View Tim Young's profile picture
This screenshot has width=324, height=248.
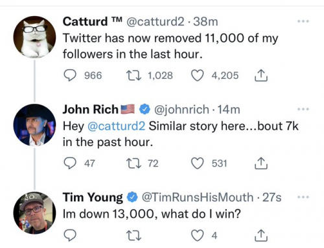click(x=34, y=212)
